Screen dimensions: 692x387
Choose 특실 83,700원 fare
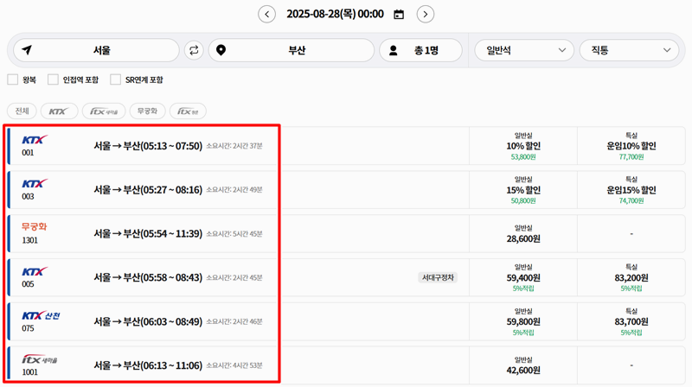(631, 321)
